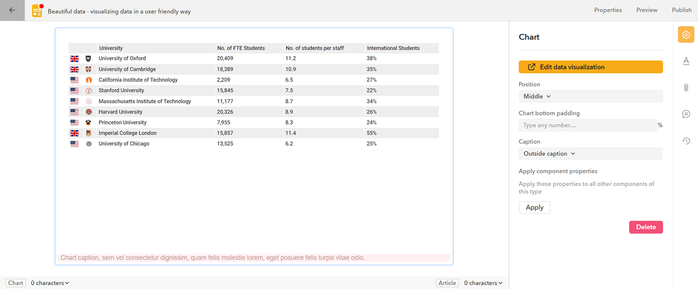
Task: Click the University of Cambridge crest icon
Action: point(89,69)
